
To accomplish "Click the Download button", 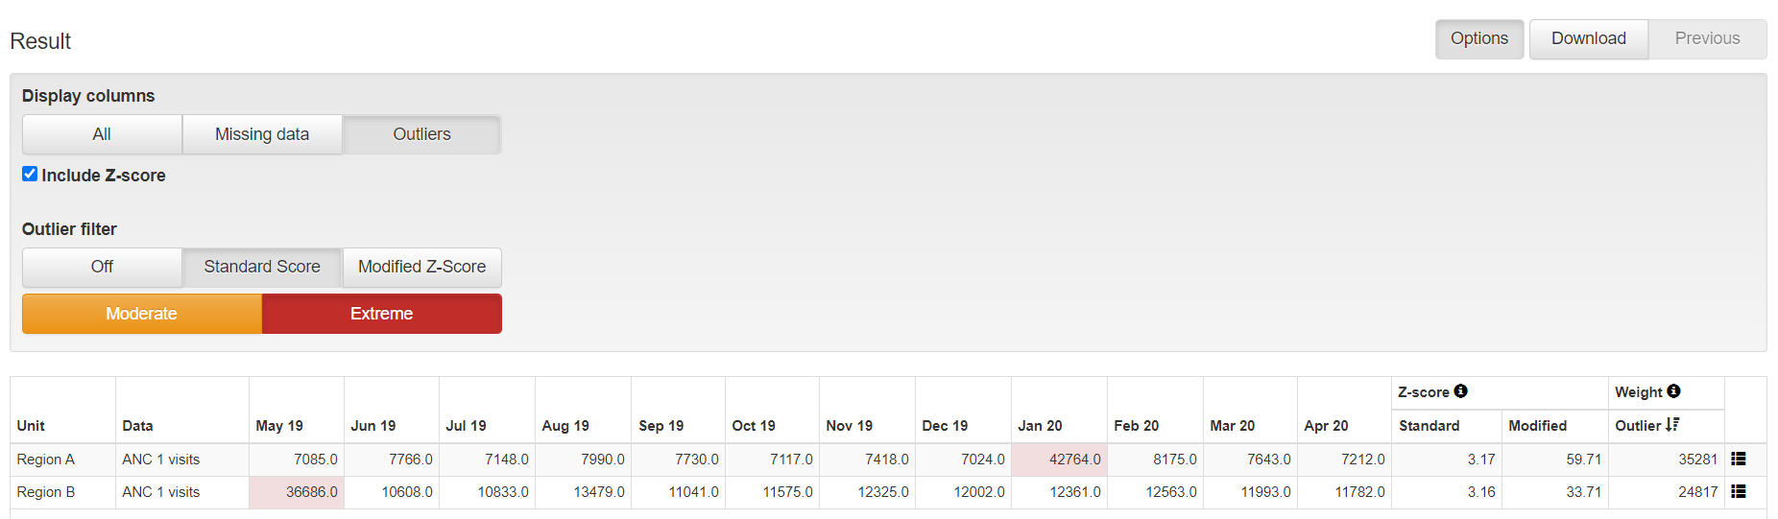I will pos(1589,38).
